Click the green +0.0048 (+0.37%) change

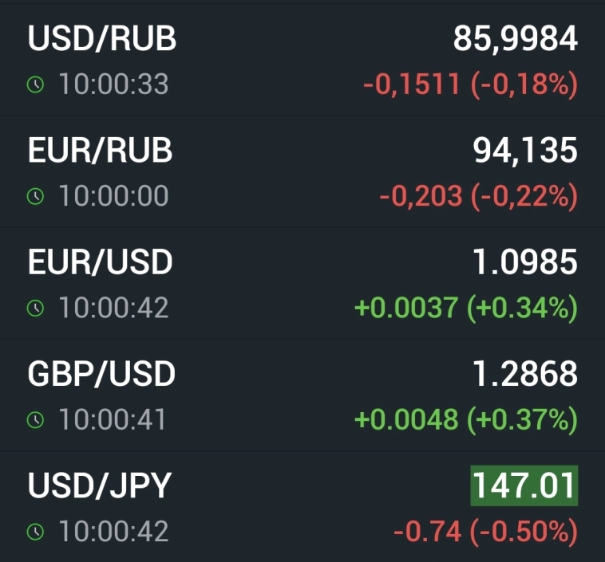pyautogui.click(x=465, y=419)
